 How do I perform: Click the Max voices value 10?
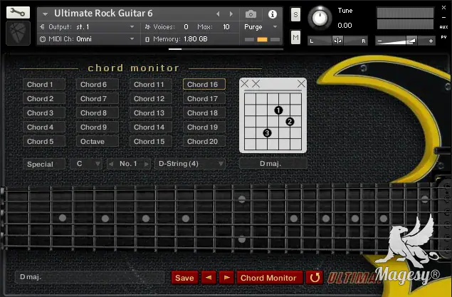point(226,27)
